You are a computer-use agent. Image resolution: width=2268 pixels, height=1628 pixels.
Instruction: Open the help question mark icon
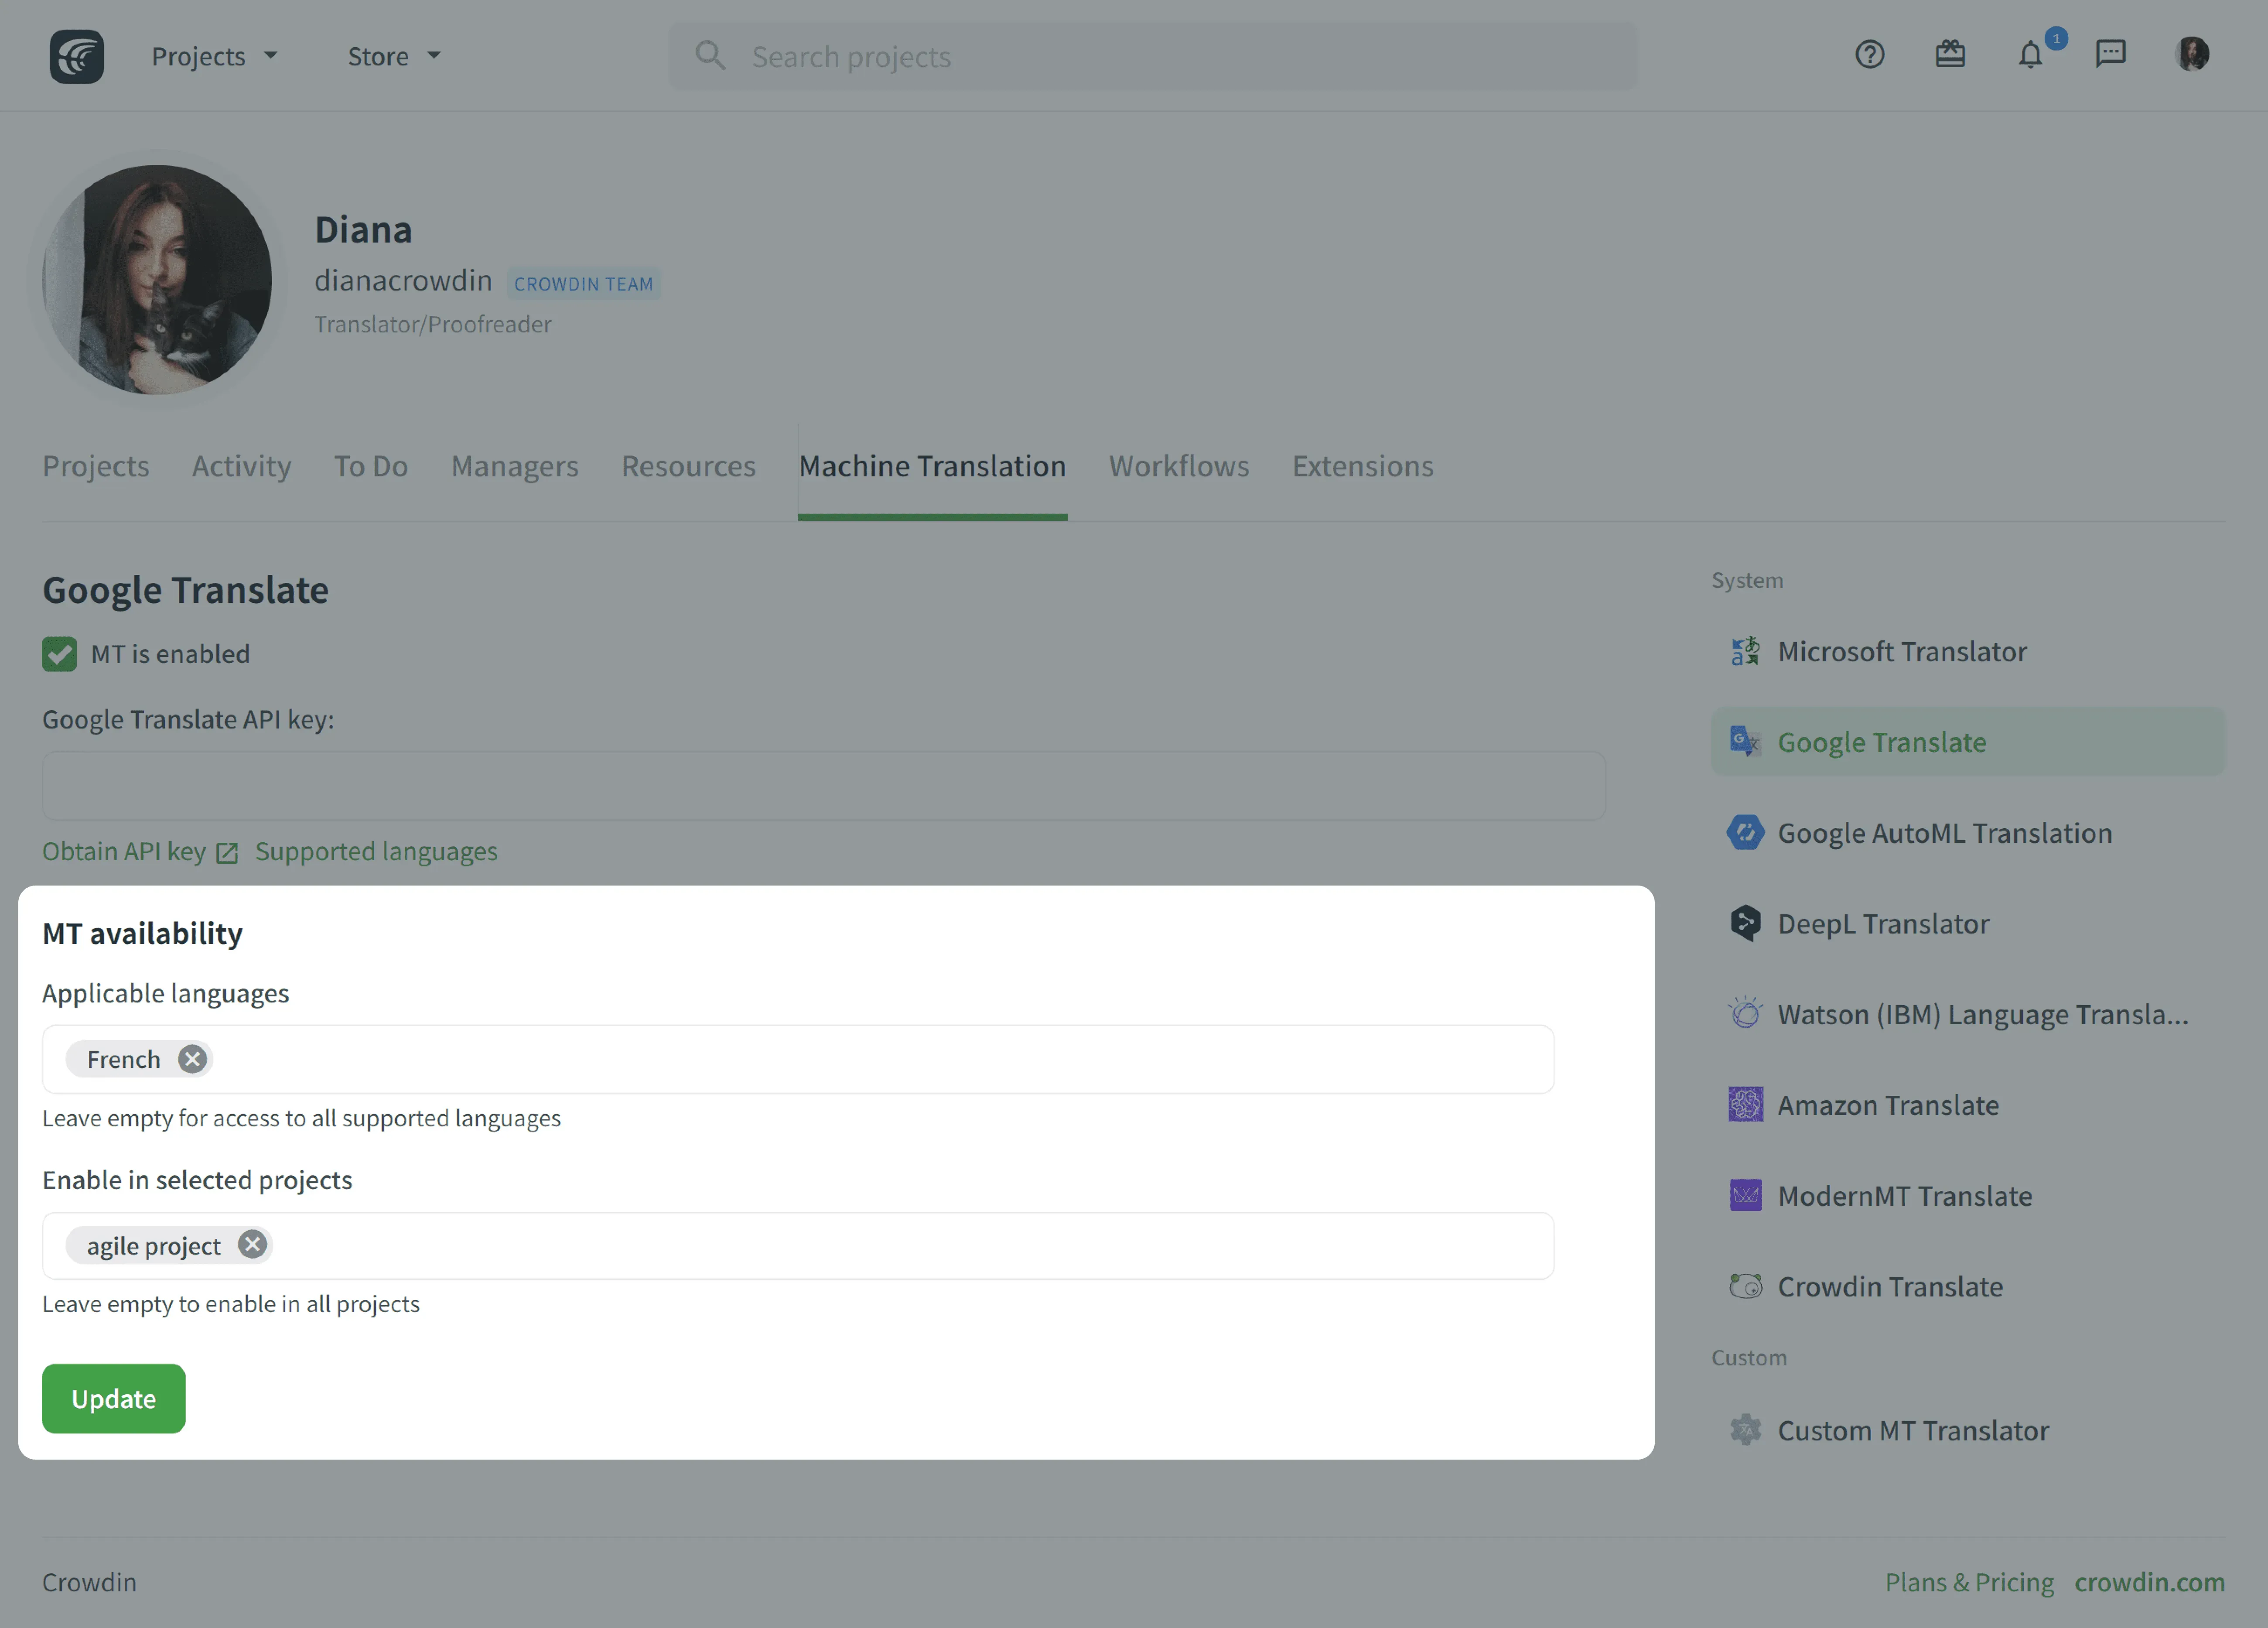[1869, 54]
